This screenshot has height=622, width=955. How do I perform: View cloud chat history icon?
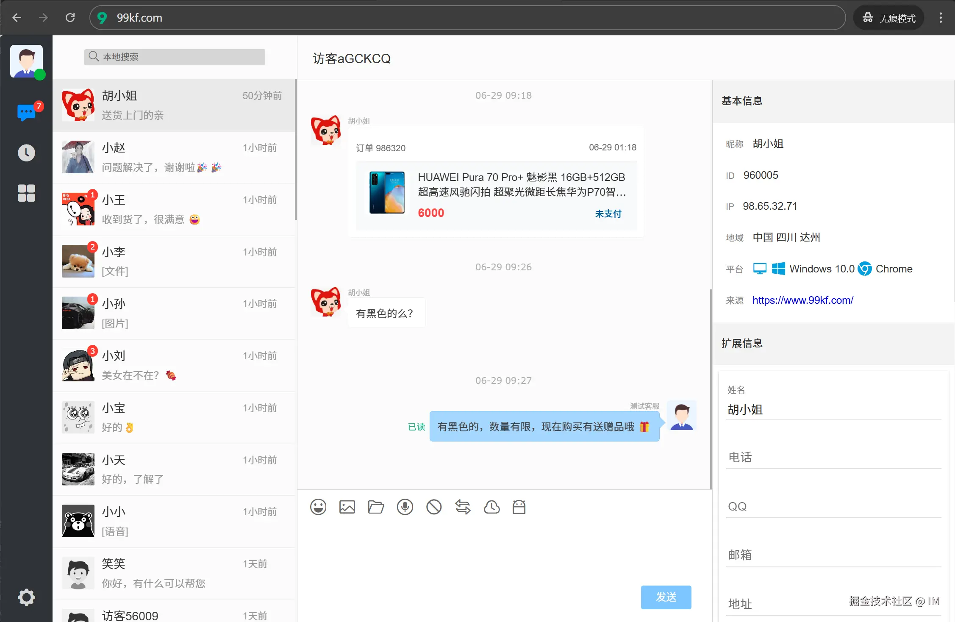491,507
